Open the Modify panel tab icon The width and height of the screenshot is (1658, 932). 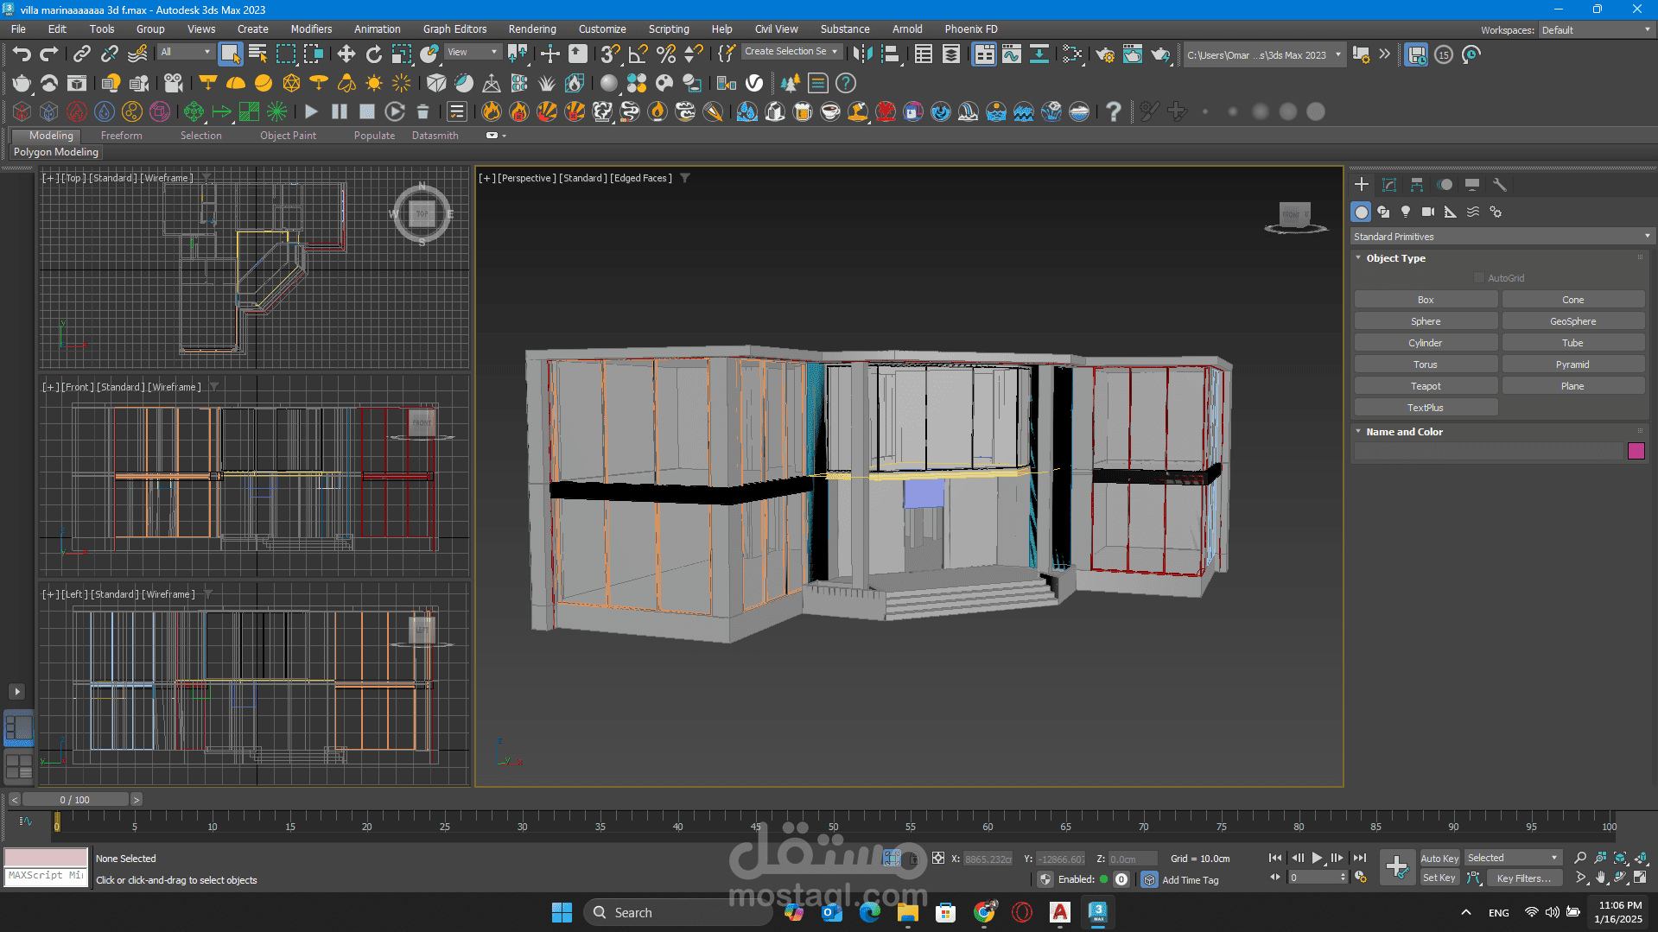point(1389,185)
